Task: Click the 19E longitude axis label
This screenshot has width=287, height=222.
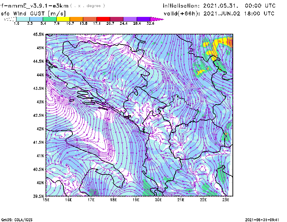Action: (136, 200)
